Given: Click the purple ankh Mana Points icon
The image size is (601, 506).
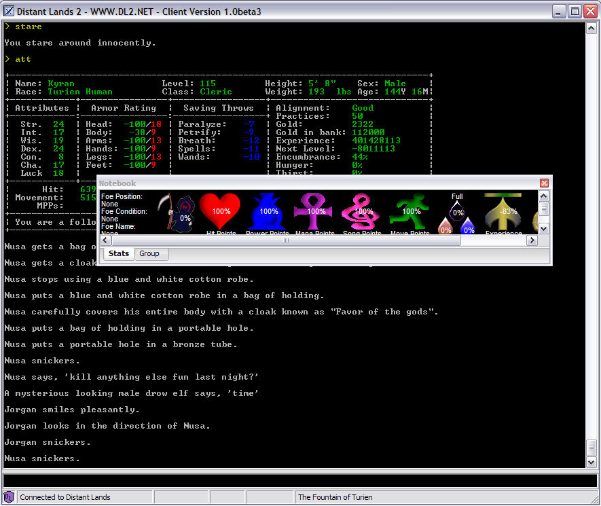Looking at the screenshot, I should [316, 211].
